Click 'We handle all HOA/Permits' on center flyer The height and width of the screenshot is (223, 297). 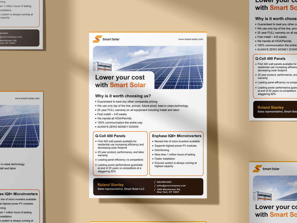[114, 118]
